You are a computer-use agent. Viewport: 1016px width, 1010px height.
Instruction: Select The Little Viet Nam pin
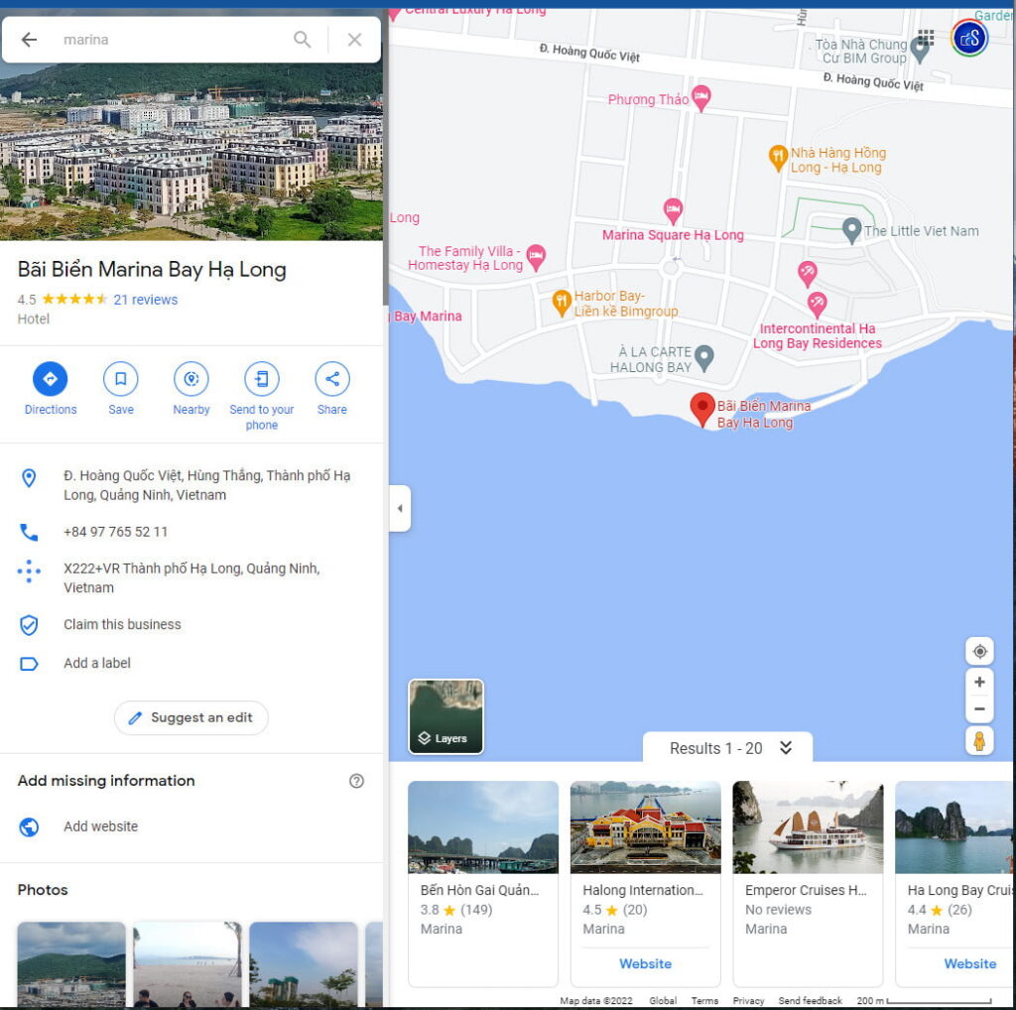tap(851, 230)
